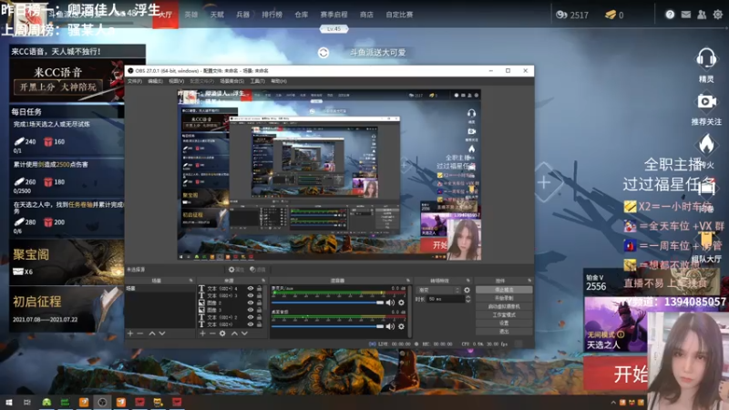Click the 精灵 headset icon
729x410 pixels.
click(705, 58)
